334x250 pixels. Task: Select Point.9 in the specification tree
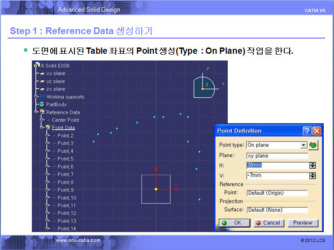(65, 190)
